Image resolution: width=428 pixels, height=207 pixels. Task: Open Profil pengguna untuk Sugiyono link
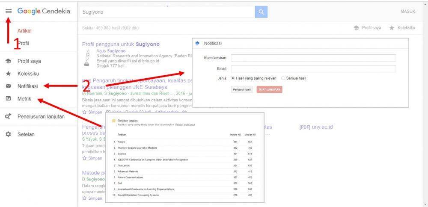coord(121,44)
